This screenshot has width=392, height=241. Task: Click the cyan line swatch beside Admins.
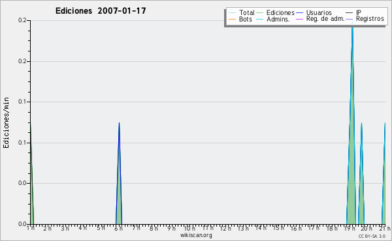pos(260,19)
